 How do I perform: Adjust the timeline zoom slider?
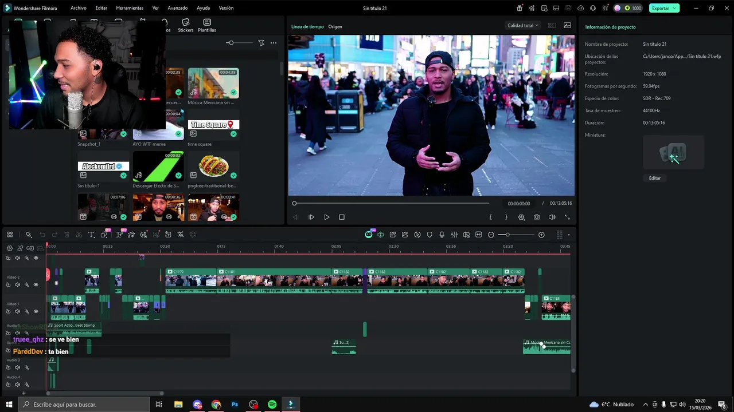click(x=516, y=235)
